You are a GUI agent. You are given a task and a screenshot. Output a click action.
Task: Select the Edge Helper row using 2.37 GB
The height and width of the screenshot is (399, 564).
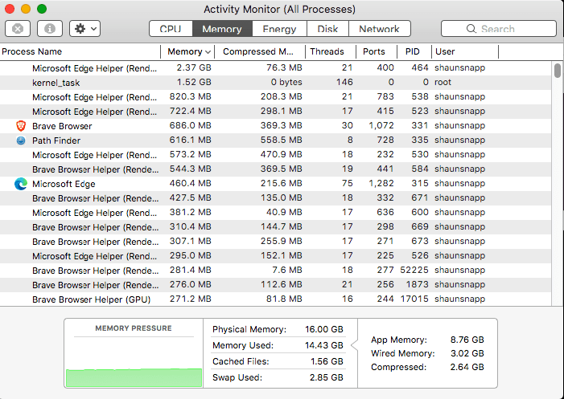(275, 68)
